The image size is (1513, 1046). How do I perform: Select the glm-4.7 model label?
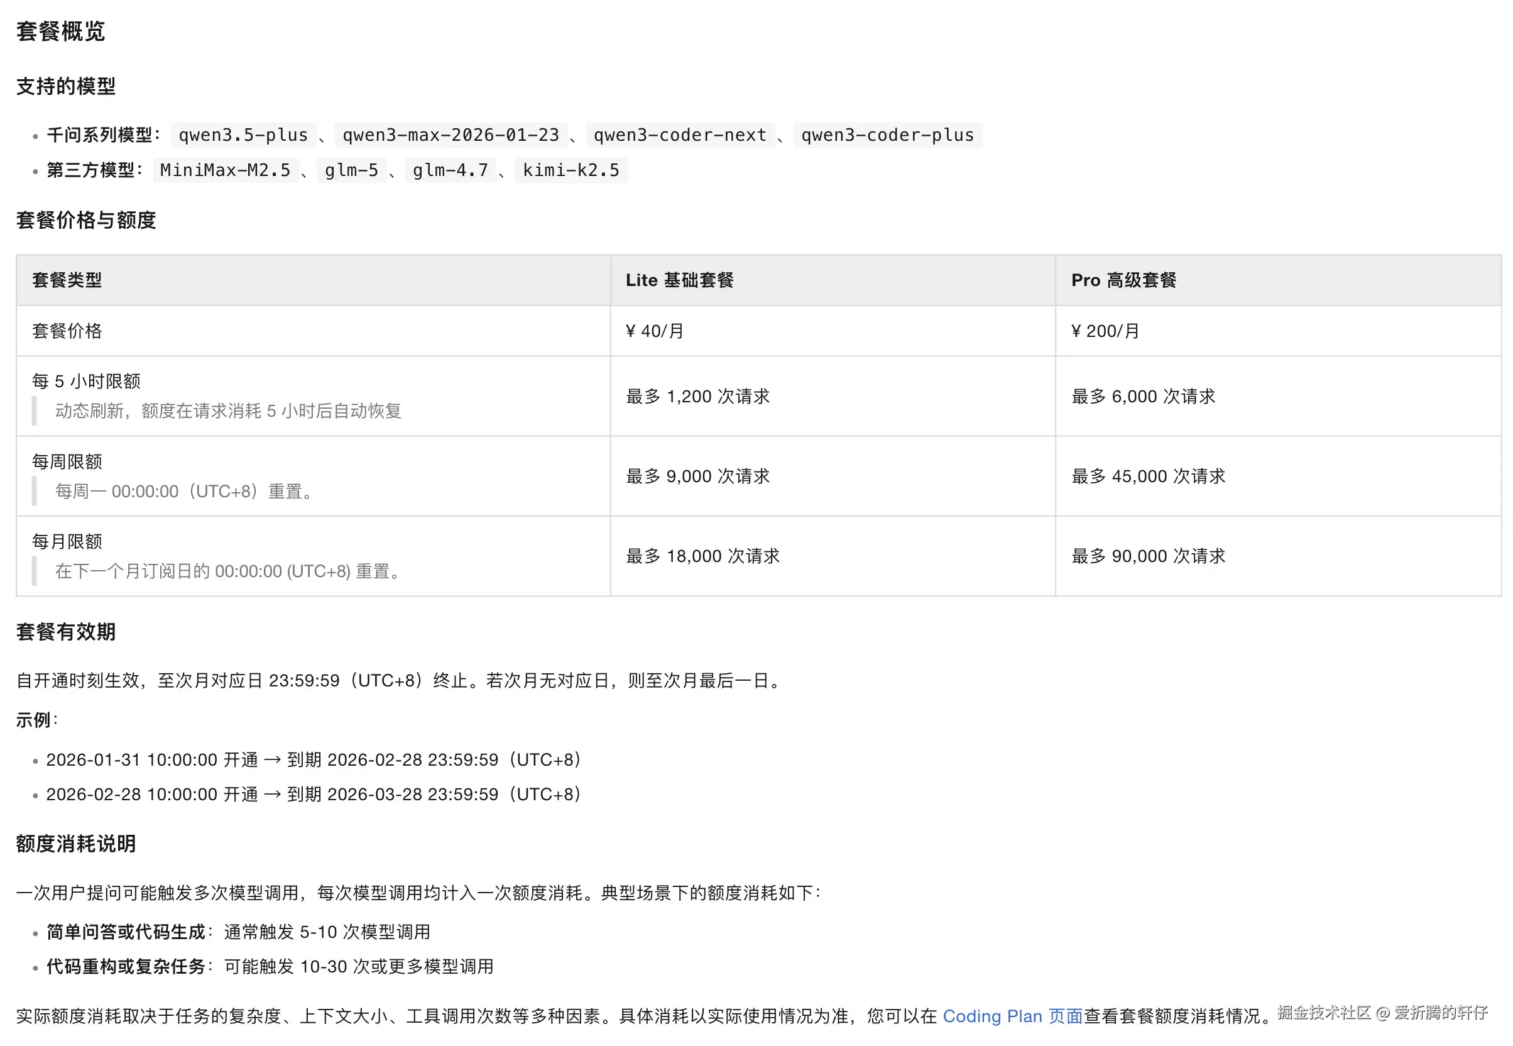point(450,170)
